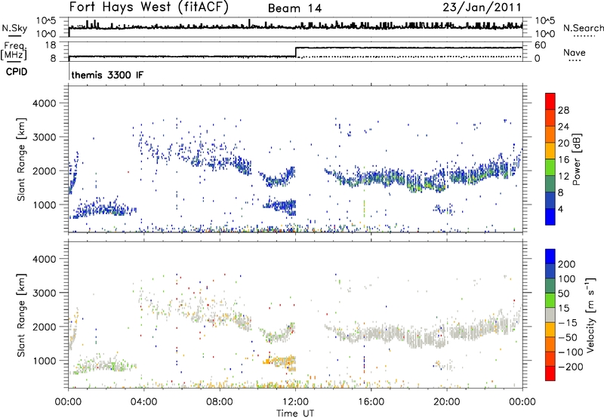Click the 'Velocity [m s-1]' colorbar label
This screenshot has height=418, width=604.
coord(590,315)
